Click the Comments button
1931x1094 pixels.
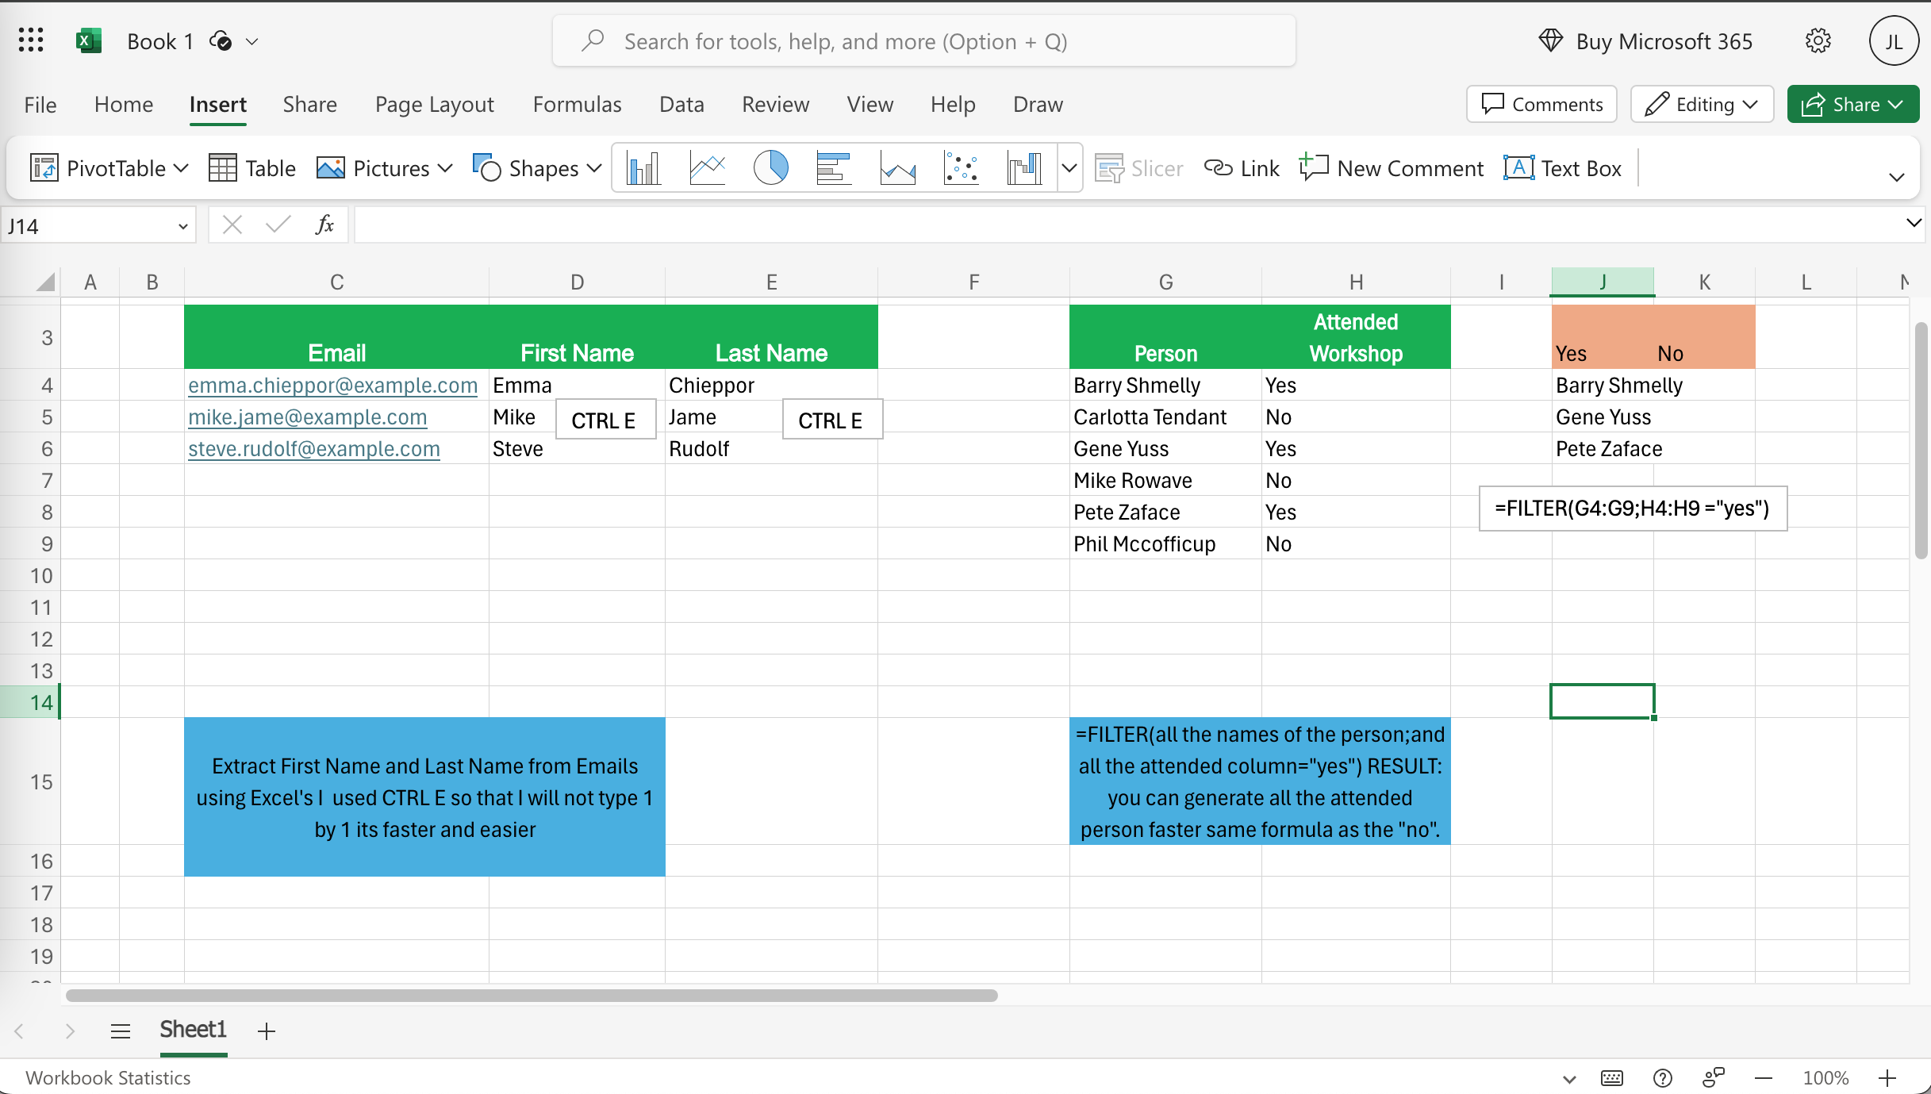coord(1541,105)
